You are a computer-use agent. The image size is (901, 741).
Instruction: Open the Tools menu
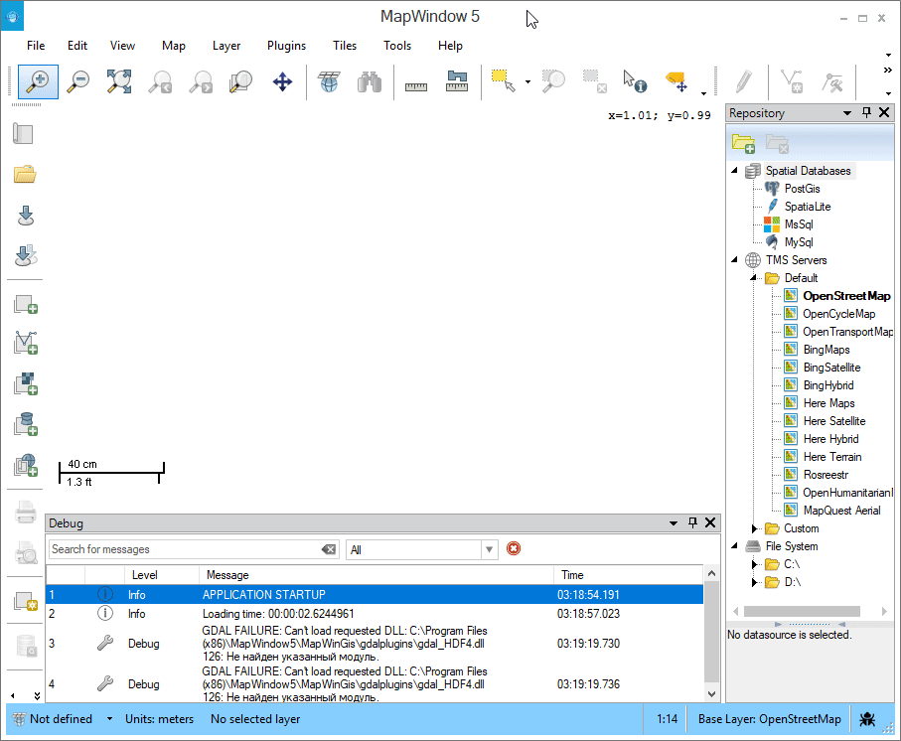point(397,46)
